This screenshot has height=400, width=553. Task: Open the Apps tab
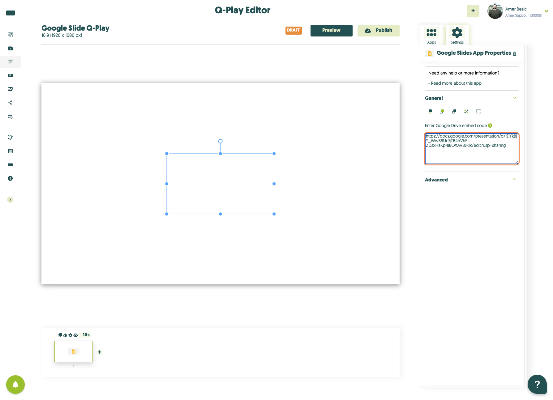pos(431,35)
